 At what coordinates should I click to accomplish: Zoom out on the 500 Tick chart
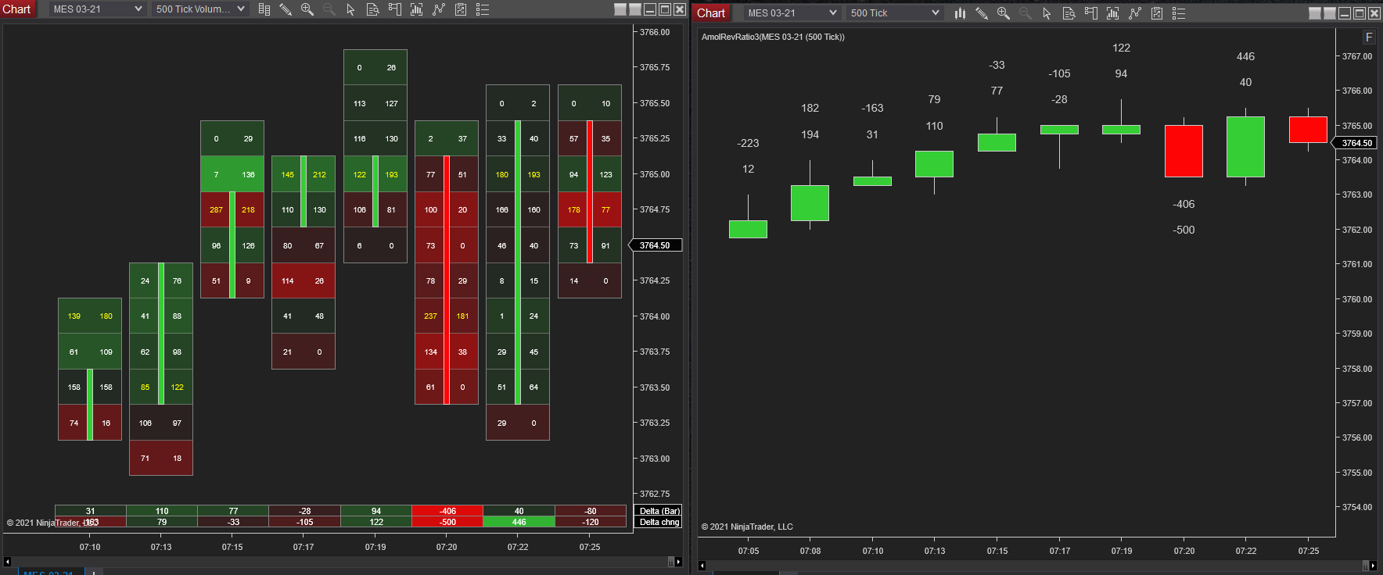click(x=1026, y=13)
